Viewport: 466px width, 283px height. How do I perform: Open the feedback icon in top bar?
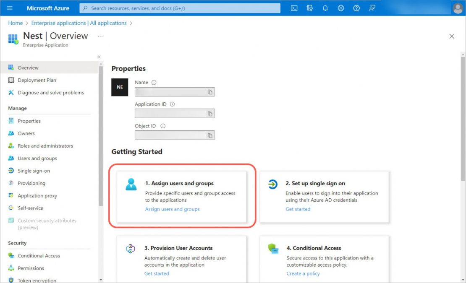372,8
